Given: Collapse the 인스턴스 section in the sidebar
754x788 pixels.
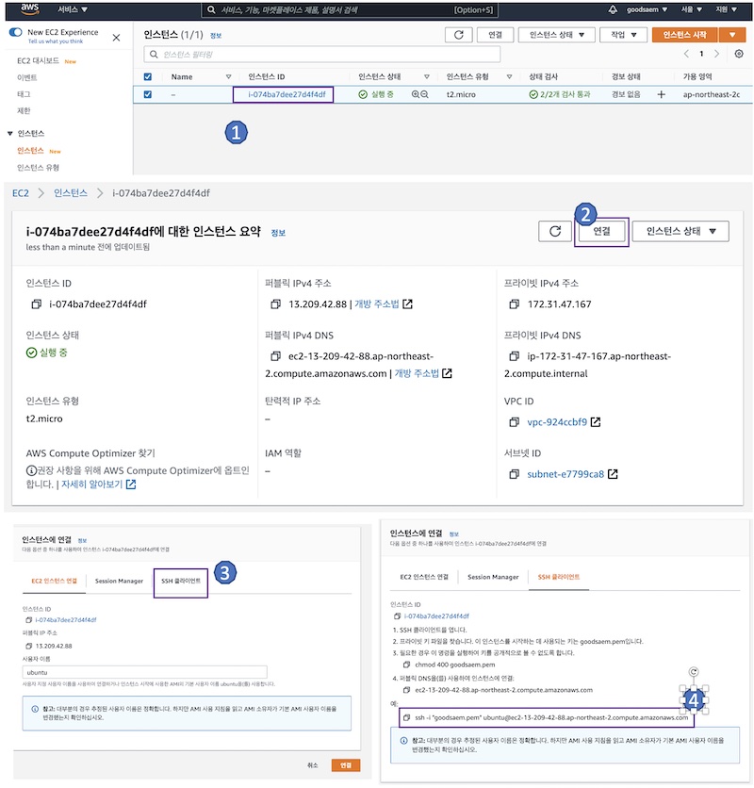Looking at the screenshot, I should click(x=10, y=134).
